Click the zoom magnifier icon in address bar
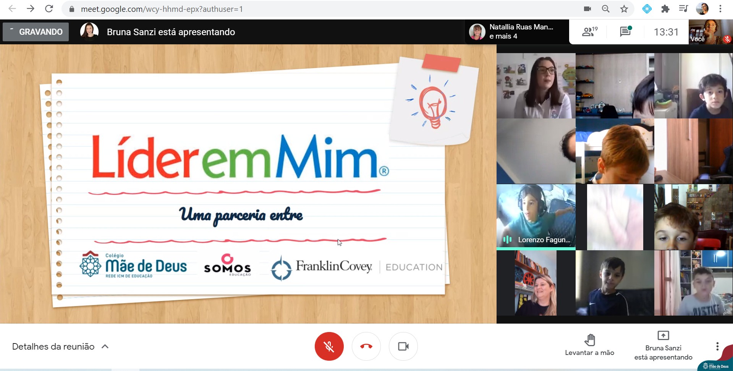This screenshot has height=371, width=733. pos(605,9)
